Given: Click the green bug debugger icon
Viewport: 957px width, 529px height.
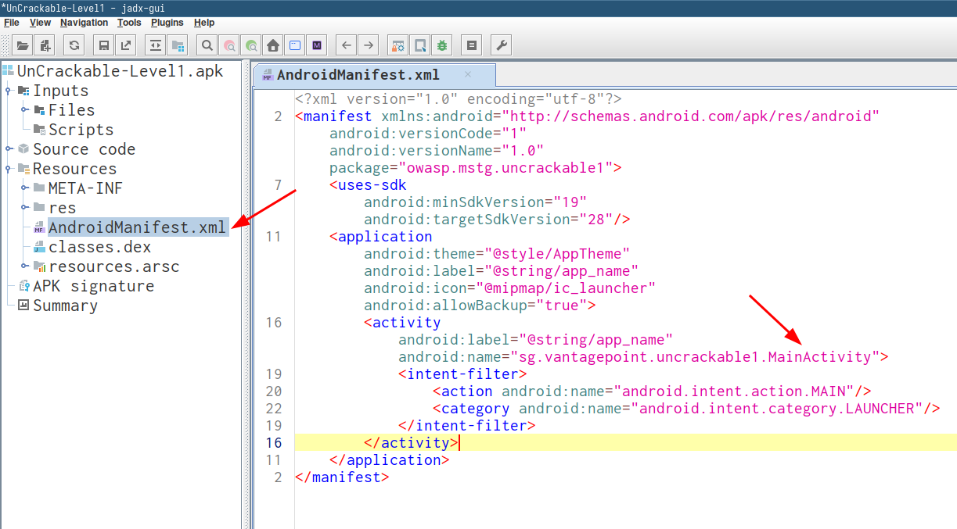Looking at the screenshot, I should click(x=442, y=45).
